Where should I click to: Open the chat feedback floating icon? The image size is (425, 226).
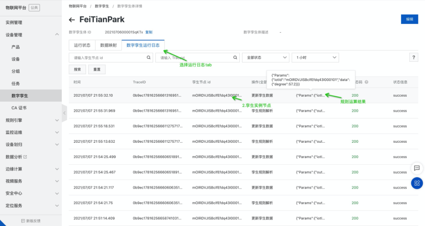tap(417, 168)
